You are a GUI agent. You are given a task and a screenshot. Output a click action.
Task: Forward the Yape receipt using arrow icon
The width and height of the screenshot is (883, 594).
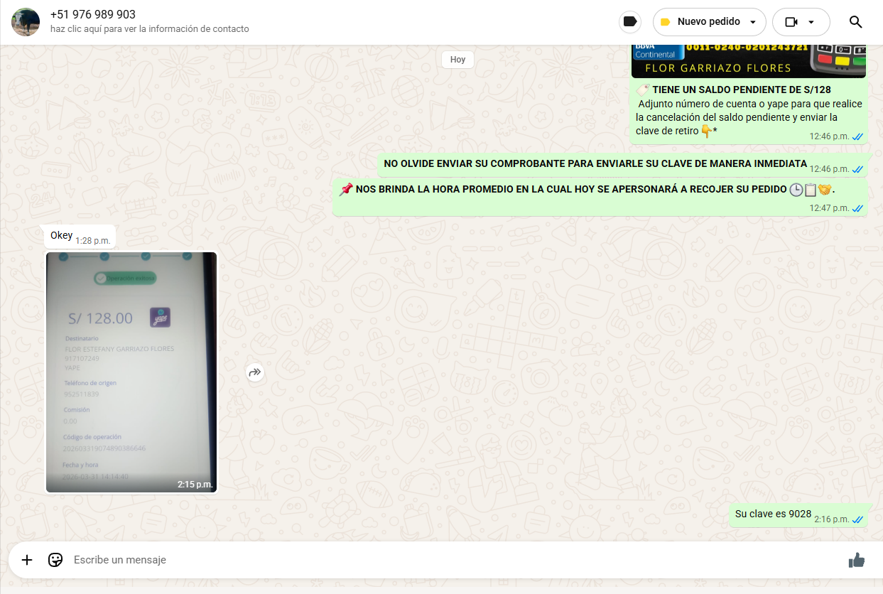[x=255, y=372]
